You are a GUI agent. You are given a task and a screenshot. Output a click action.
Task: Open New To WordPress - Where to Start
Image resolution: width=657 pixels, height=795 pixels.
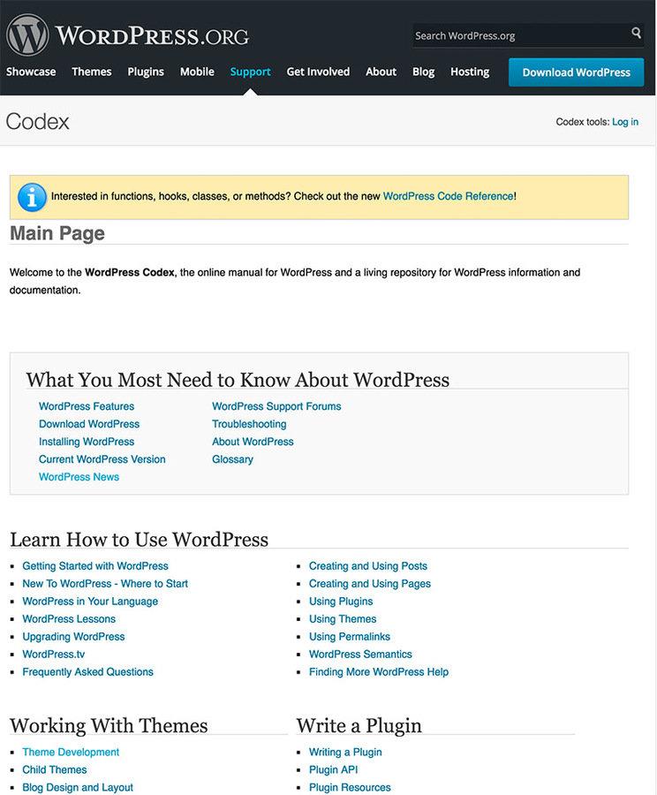[x=105, y=584]
